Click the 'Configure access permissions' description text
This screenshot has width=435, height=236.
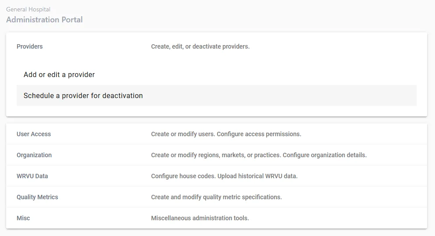click(259, 134)
